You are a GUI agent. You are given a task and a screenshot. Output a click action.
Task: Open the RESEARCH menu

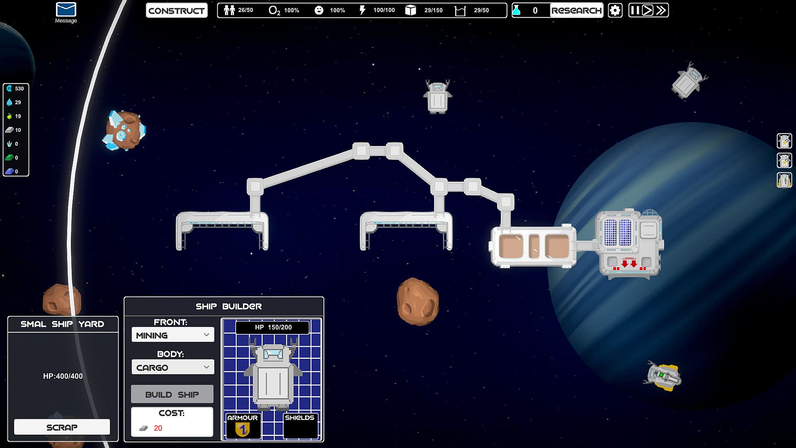(x=576, y=11)
